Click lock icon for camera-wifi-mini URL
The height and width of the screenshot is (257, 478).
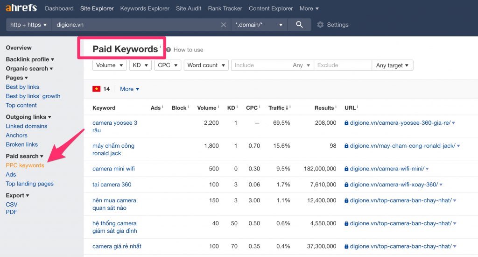coord(346,169)
